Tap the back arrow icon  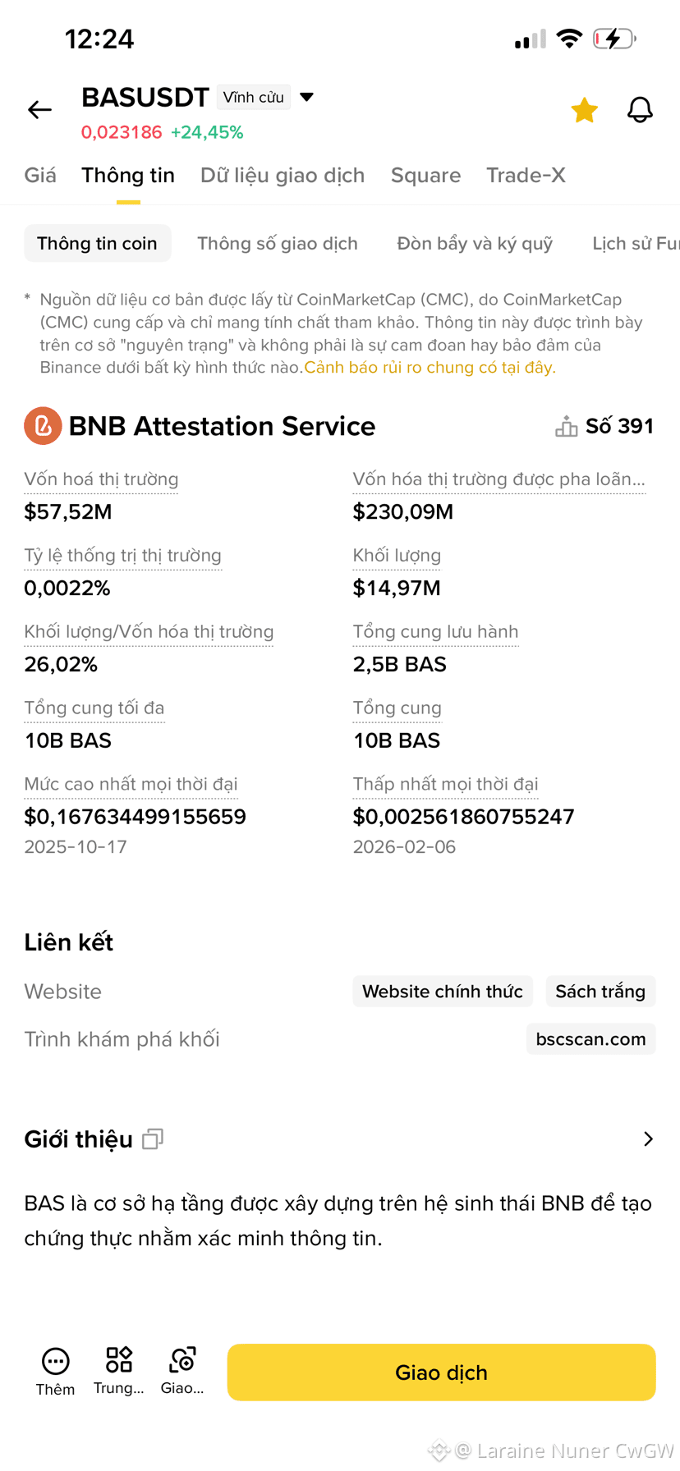pyautogui.click(x=39, y=109)
